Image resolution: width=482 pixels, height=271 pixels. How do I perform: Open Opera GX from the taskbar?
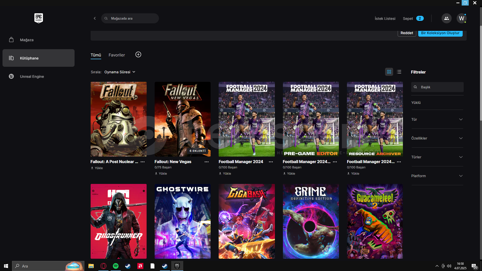tap(103, 266)
